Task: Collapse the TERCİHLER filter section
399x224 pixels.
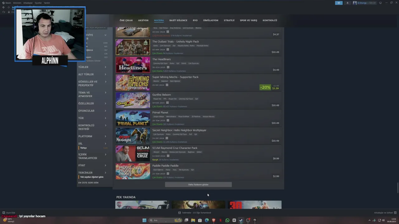Action: pos(92,173)
